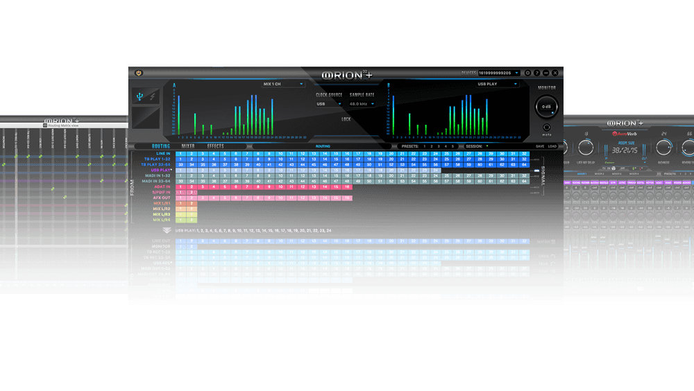
Task: Select Mixer 1 tab in right window
Action: [x=582, y=174]
